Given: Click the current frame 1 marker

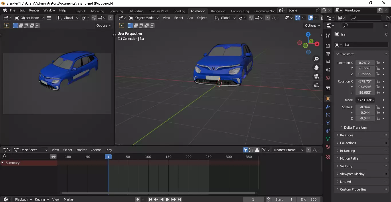Looking at the screenshot, I should tap(108, 157).
